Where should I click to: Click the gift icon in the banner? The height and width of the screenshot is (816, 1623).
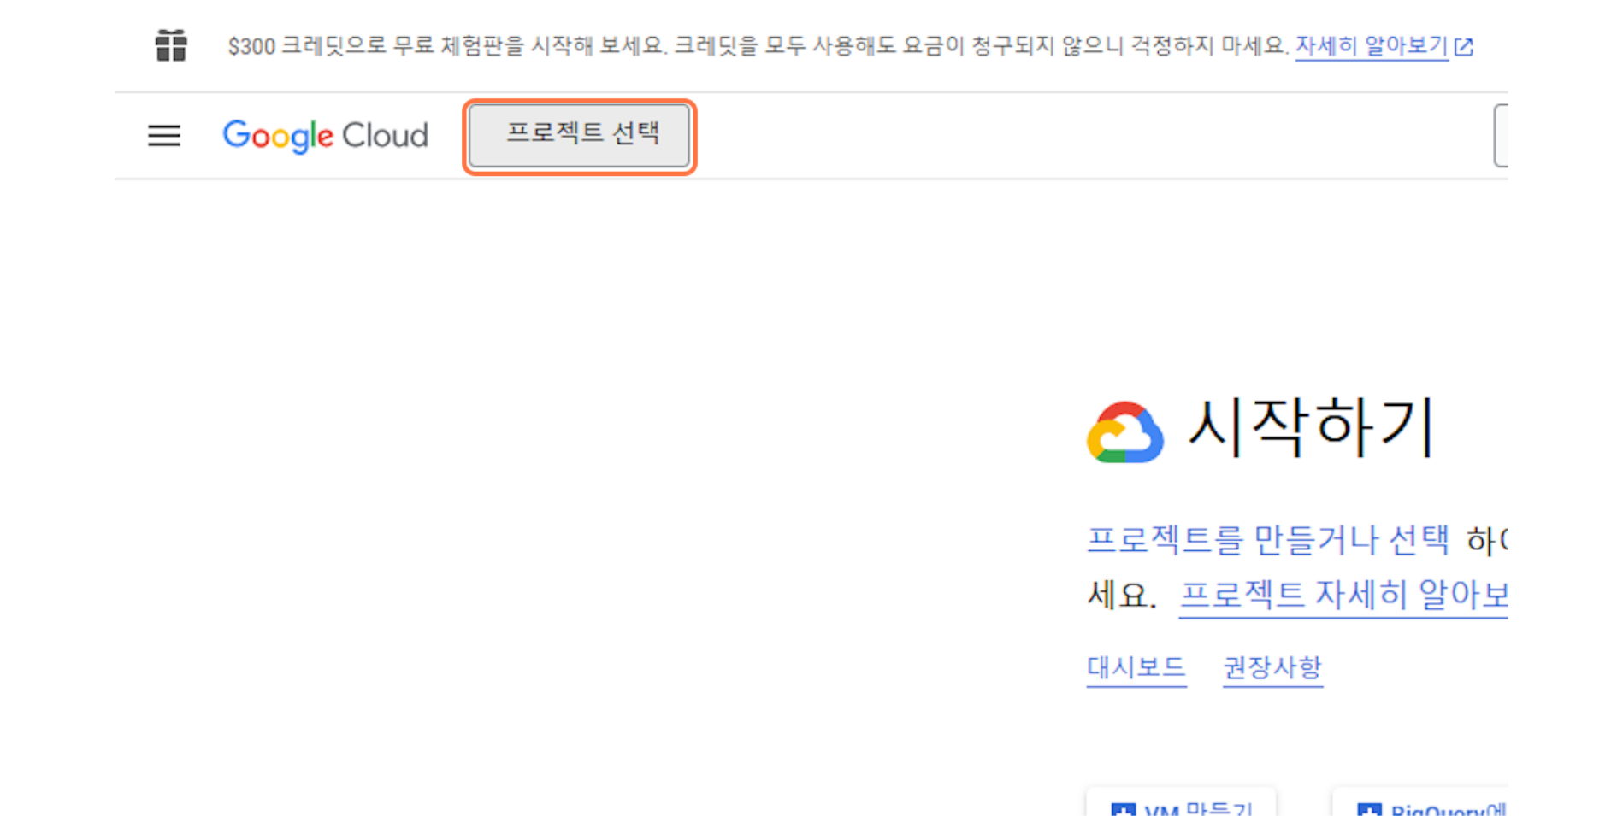pos(171,45)
